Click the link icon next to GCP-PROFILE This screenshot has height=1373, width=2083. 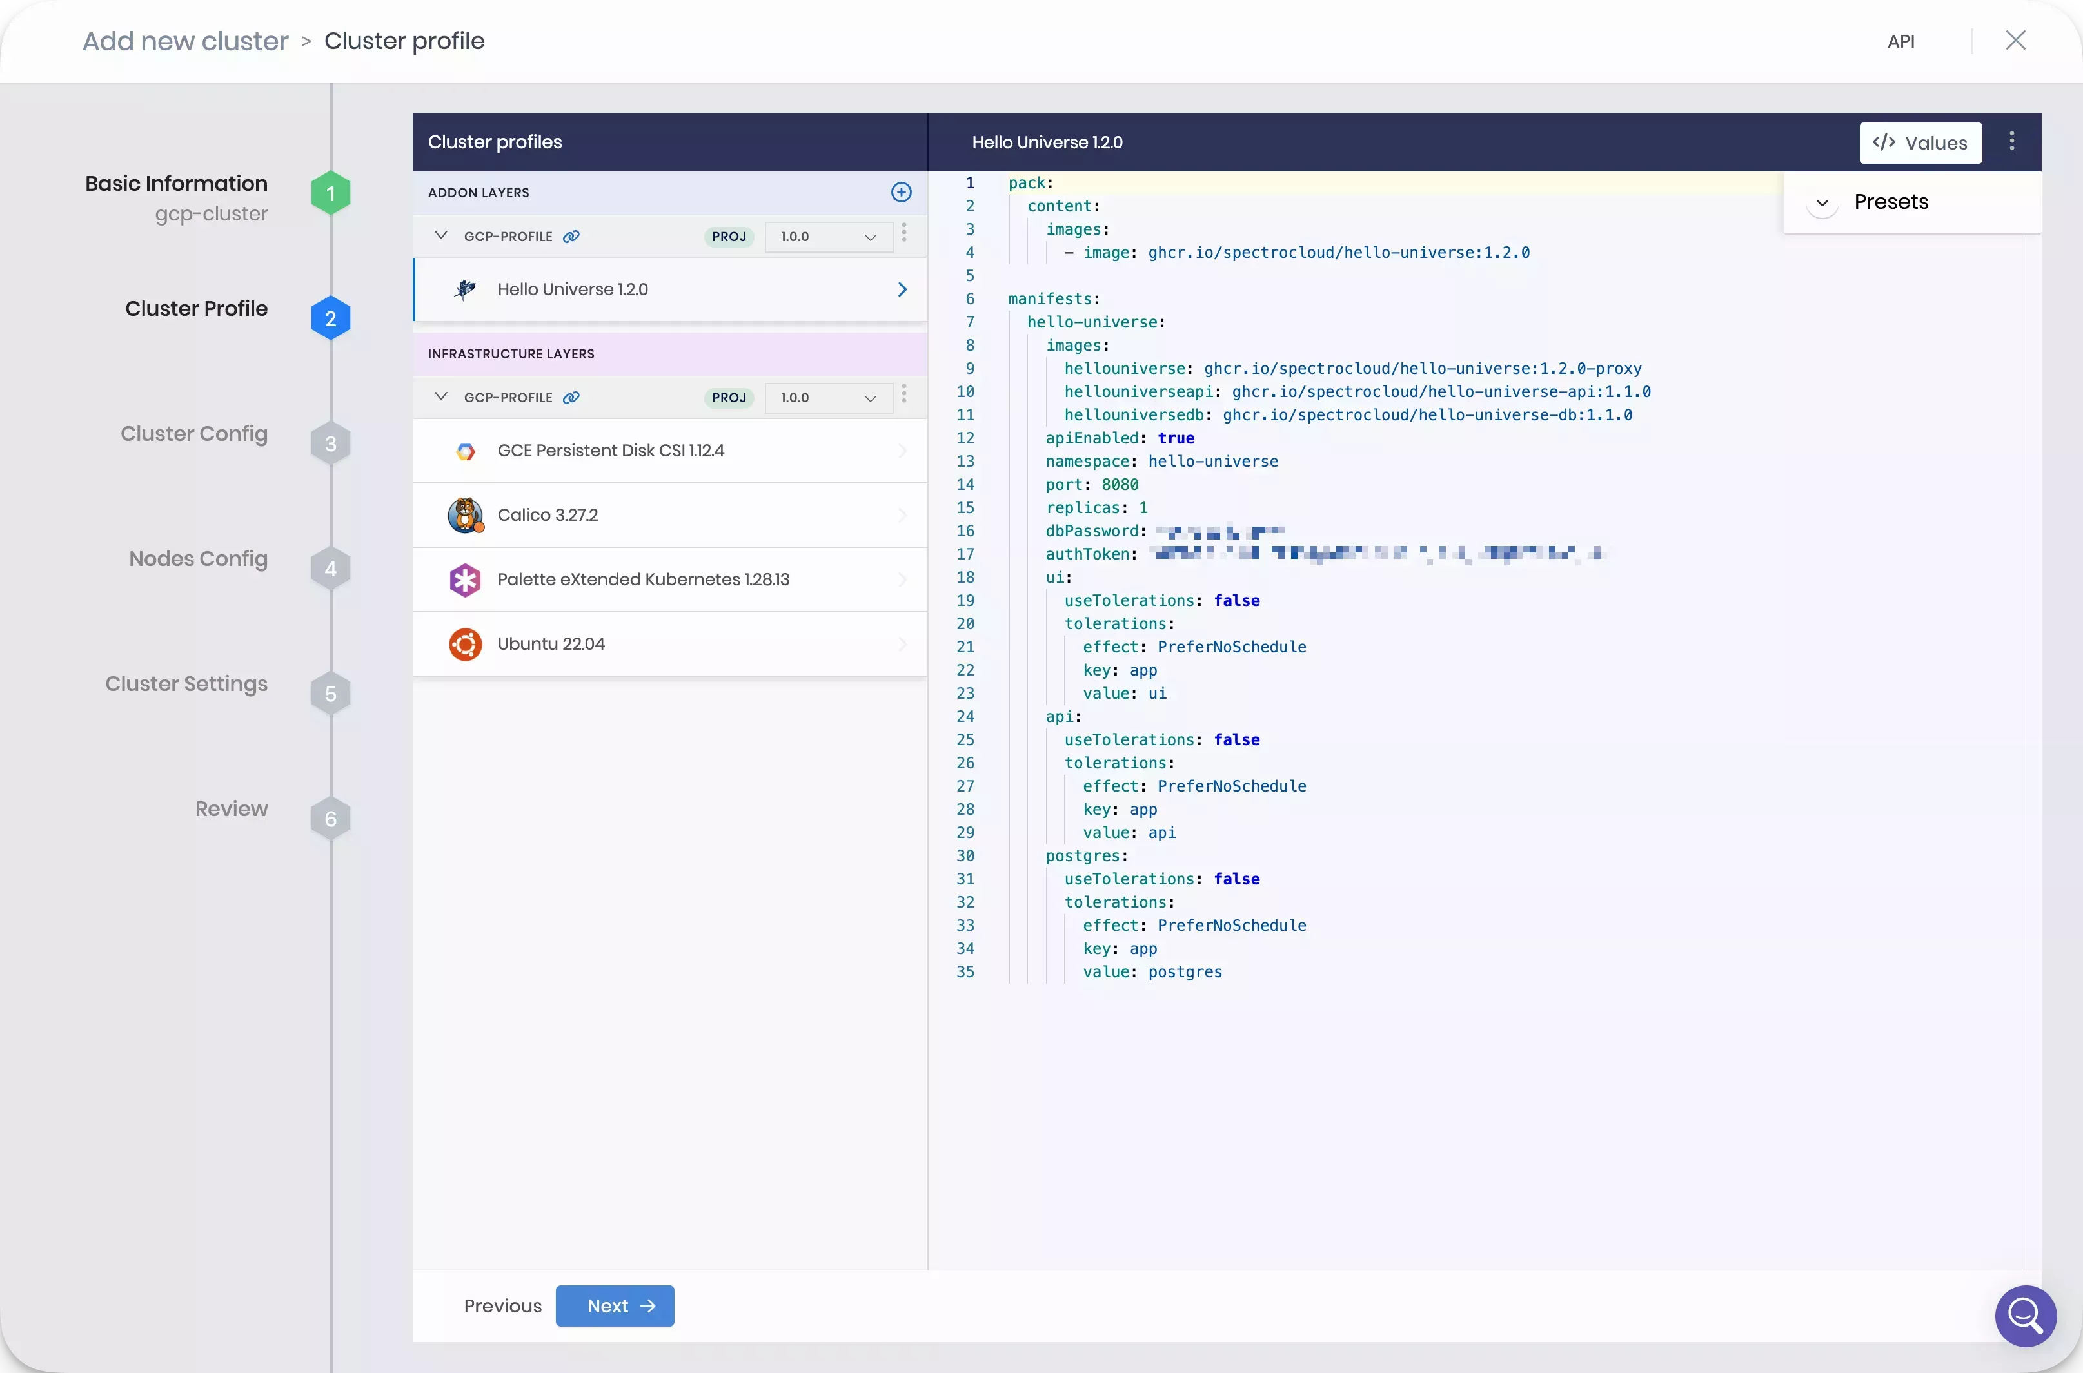click(571, 235)
